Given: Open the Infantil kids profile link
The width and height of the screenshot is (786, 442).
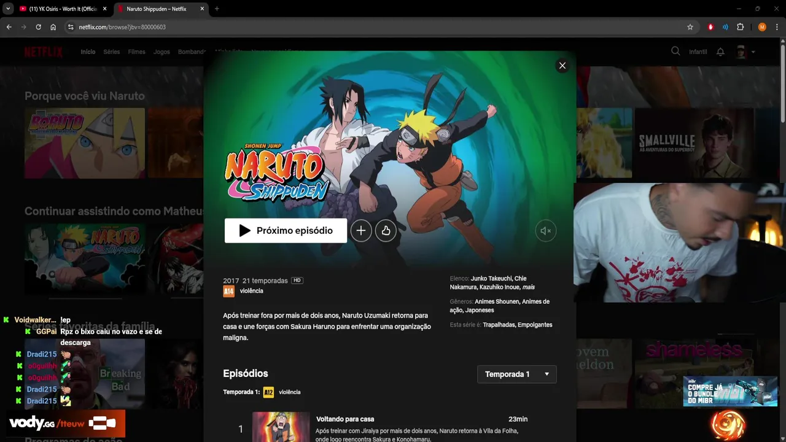Looking at the screenshot, I should pyautogui.click(x=698, y=52).
